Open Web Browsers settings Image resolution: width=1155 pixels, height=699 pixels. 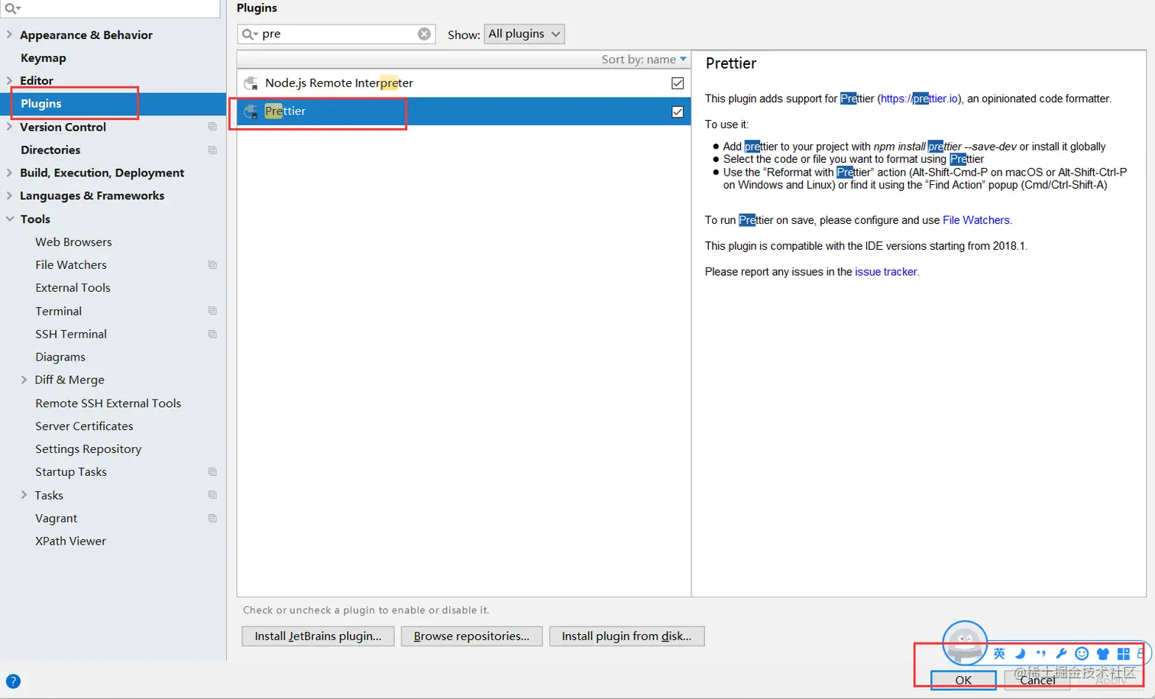73,242
